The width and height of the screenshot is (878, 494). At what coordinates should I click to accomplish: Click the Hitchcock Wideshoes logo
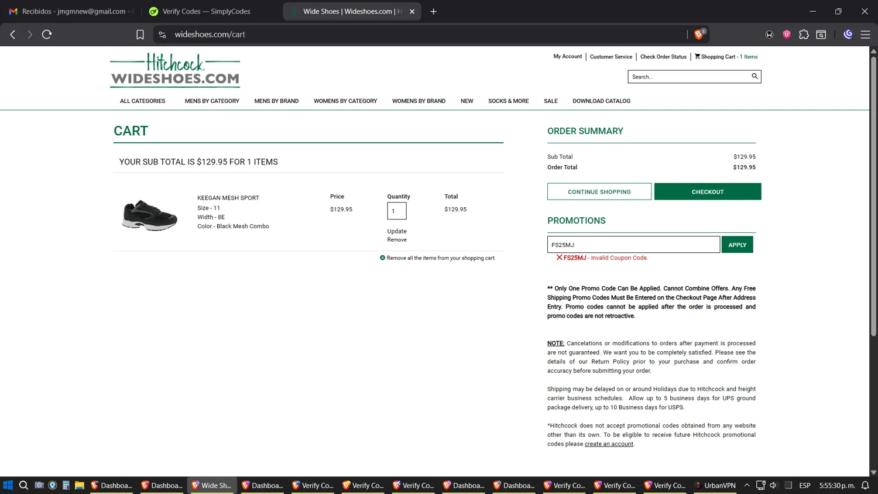coord(175,70)
